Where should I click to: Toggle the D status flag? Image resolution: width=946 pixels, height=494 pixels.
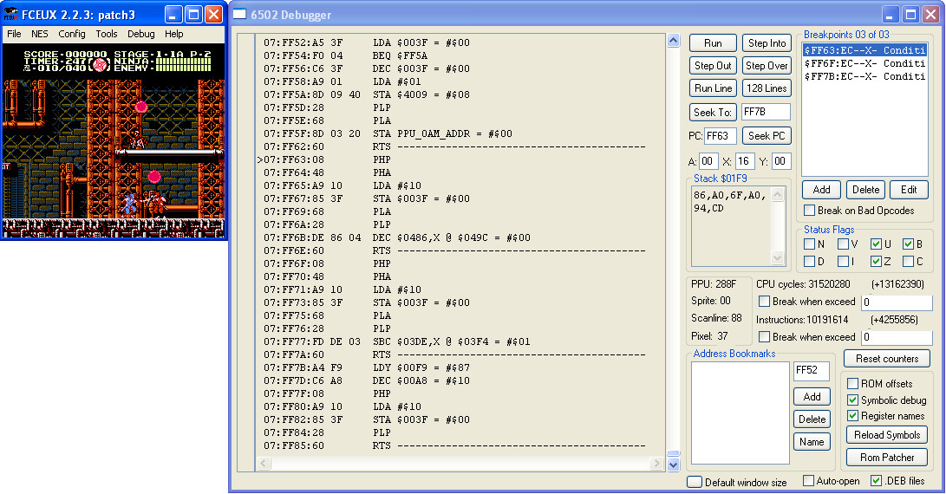coord(810,261)
